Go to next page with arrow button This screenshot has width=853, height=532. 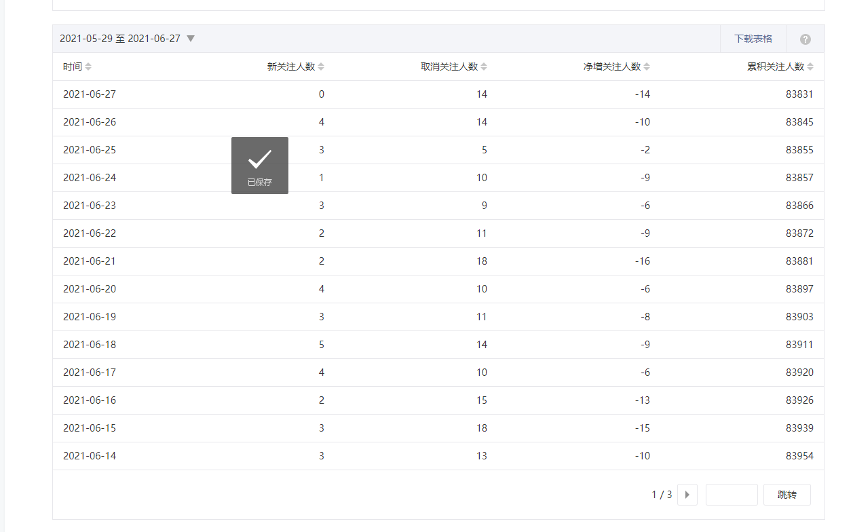pyautogui.click(x=687, y=495)
